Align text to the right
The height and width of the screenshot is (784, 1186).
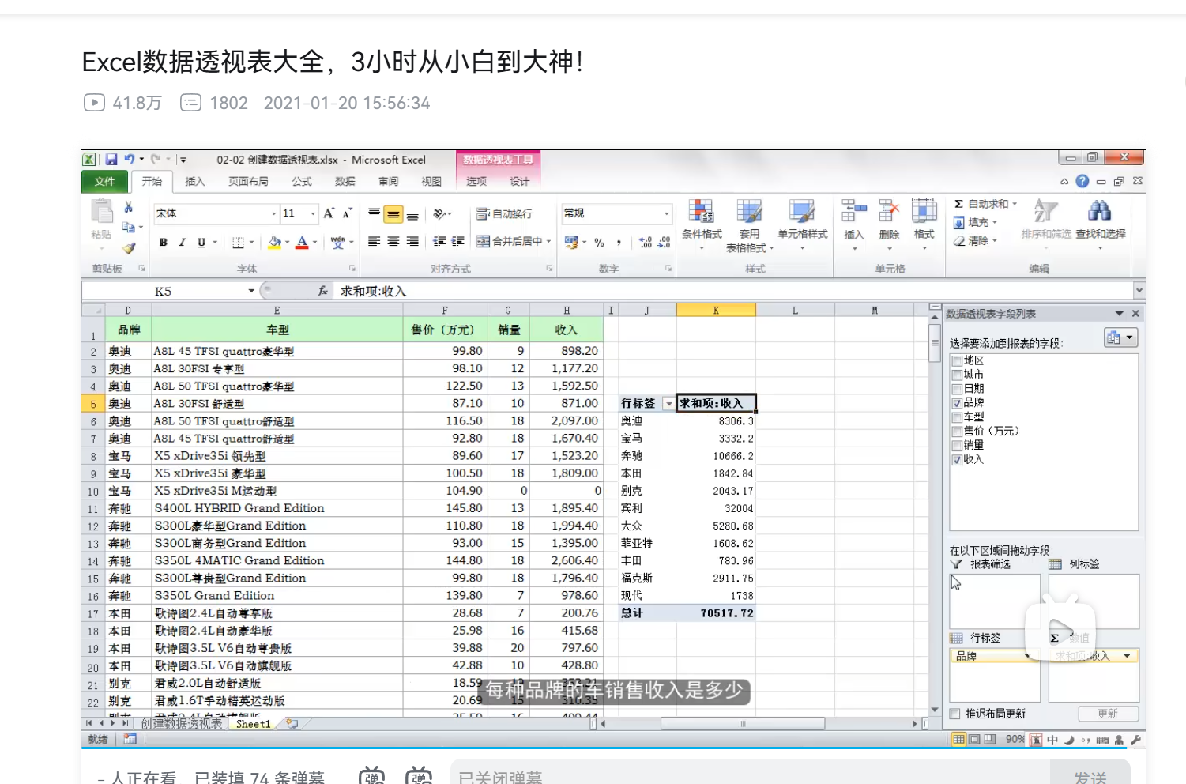[412, 242]
